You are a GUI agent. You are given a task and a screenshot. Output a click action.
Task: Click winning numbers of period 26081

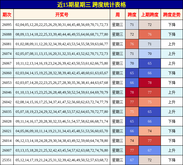(62, 44)
